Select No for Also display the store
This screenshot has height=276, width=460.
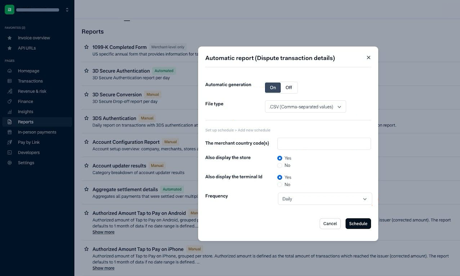point(280,165)
